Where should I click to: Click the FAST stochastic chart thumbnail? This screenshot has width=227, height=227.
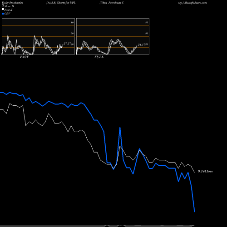tap(38, 36)
